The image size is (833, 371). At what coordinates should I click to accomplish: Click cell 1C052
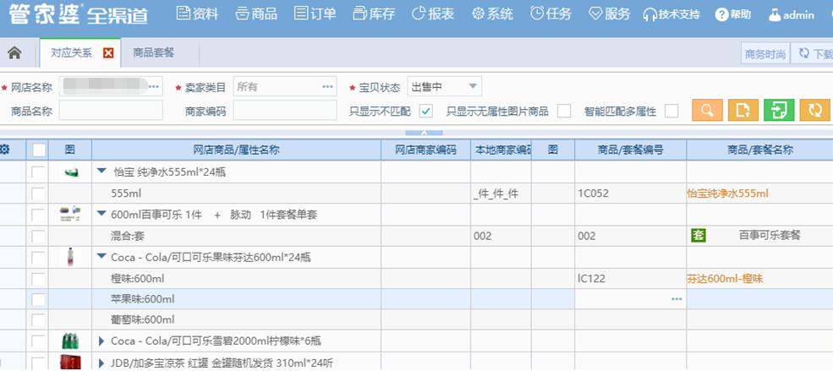tap(630, 194)
